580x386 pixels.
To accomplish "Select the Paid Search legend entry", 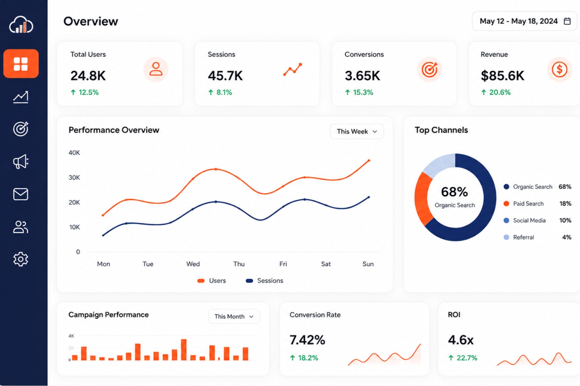I will pyautogui.click(x=537, y=204).
